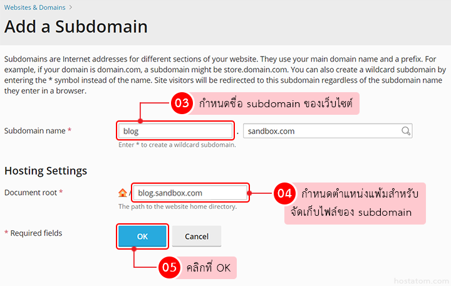The height and width of the screenshot is (286, 451).
Task: Click the red 05 step badge
Action: 169,268
